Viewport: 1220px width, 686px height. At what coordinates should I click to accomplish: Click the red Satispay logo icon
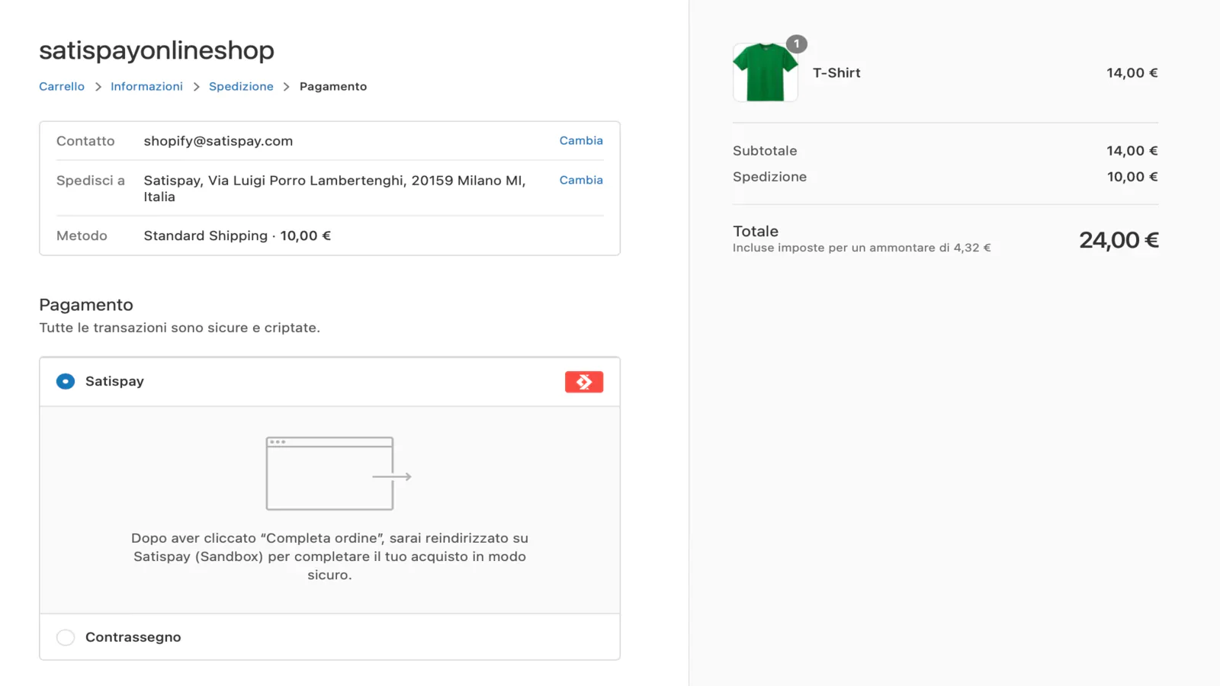click(x=584, y=382)
